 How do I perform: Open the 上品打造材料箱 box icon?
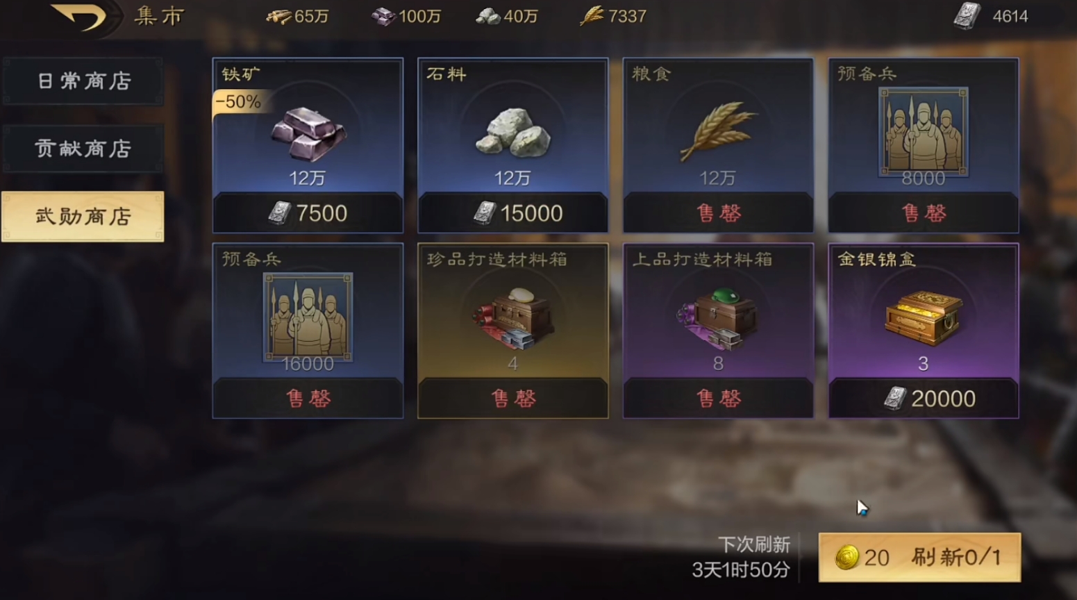point(717,318)
